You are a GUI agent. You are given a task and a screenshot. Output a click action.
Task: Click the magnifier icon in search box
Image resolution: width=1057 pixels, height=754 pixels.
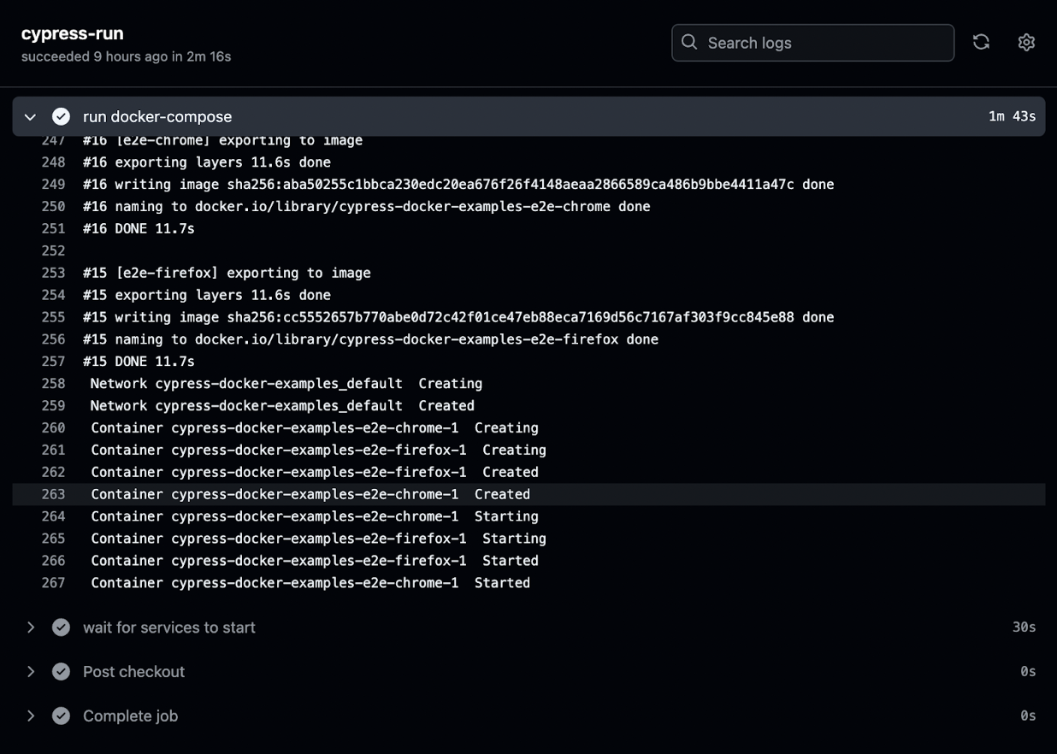pyautogui.click(x=689, y=42)
